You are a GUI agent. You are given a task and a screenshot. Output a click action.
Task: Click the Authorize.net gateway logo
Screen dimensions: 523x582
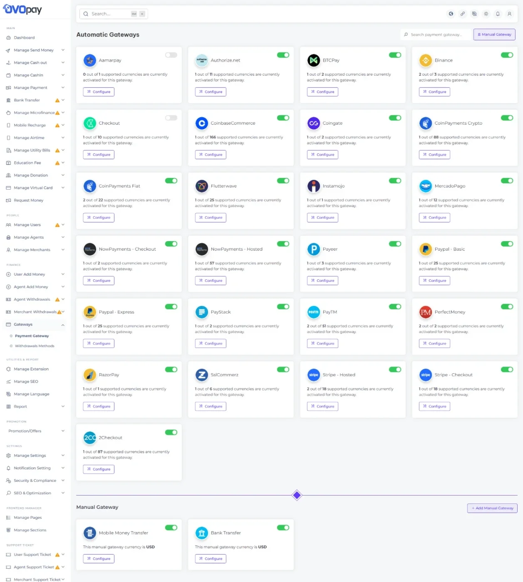tap(202, 60)
